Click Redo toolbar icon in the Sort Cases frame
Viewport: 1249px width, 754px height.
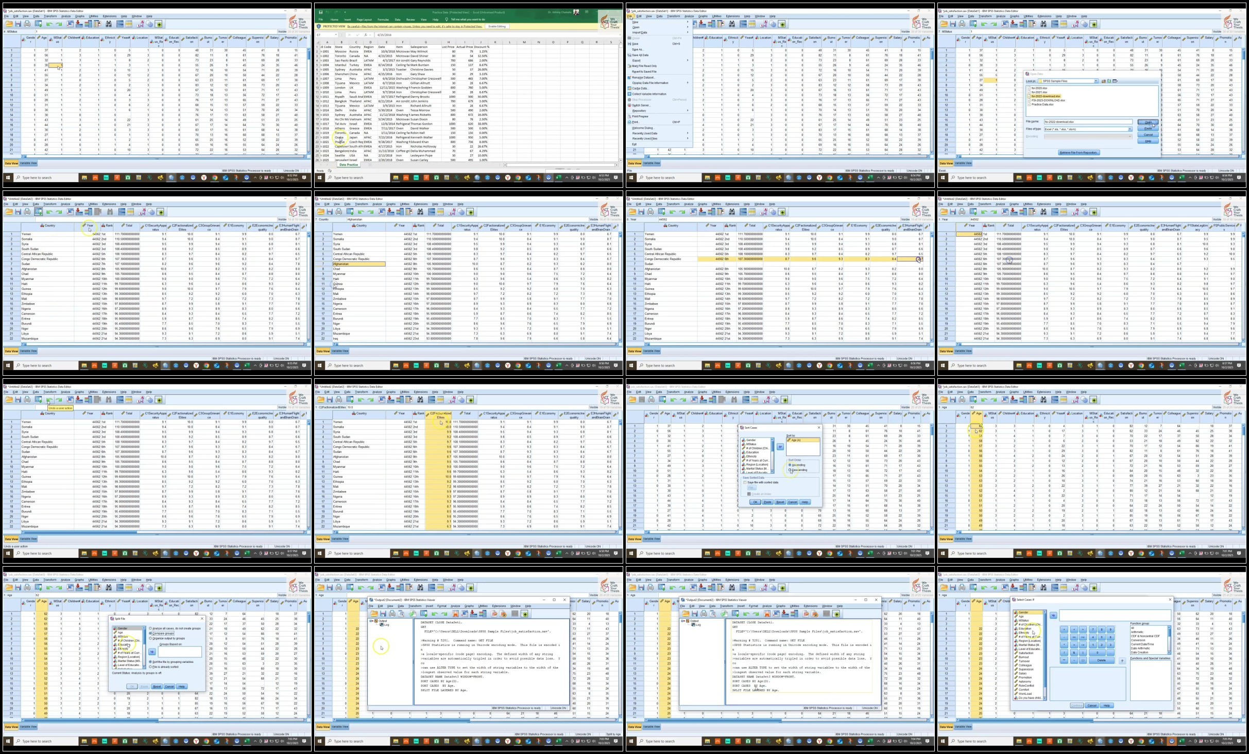click(x=682, y=399)
